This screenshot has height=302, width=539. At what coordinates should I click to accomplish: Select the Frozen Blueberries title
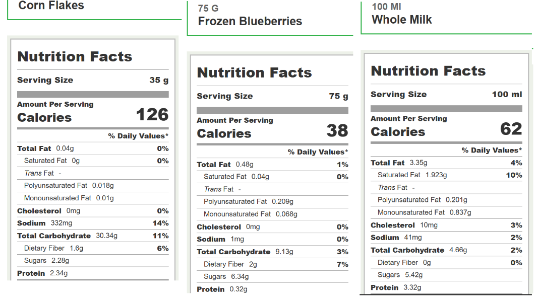250,21
